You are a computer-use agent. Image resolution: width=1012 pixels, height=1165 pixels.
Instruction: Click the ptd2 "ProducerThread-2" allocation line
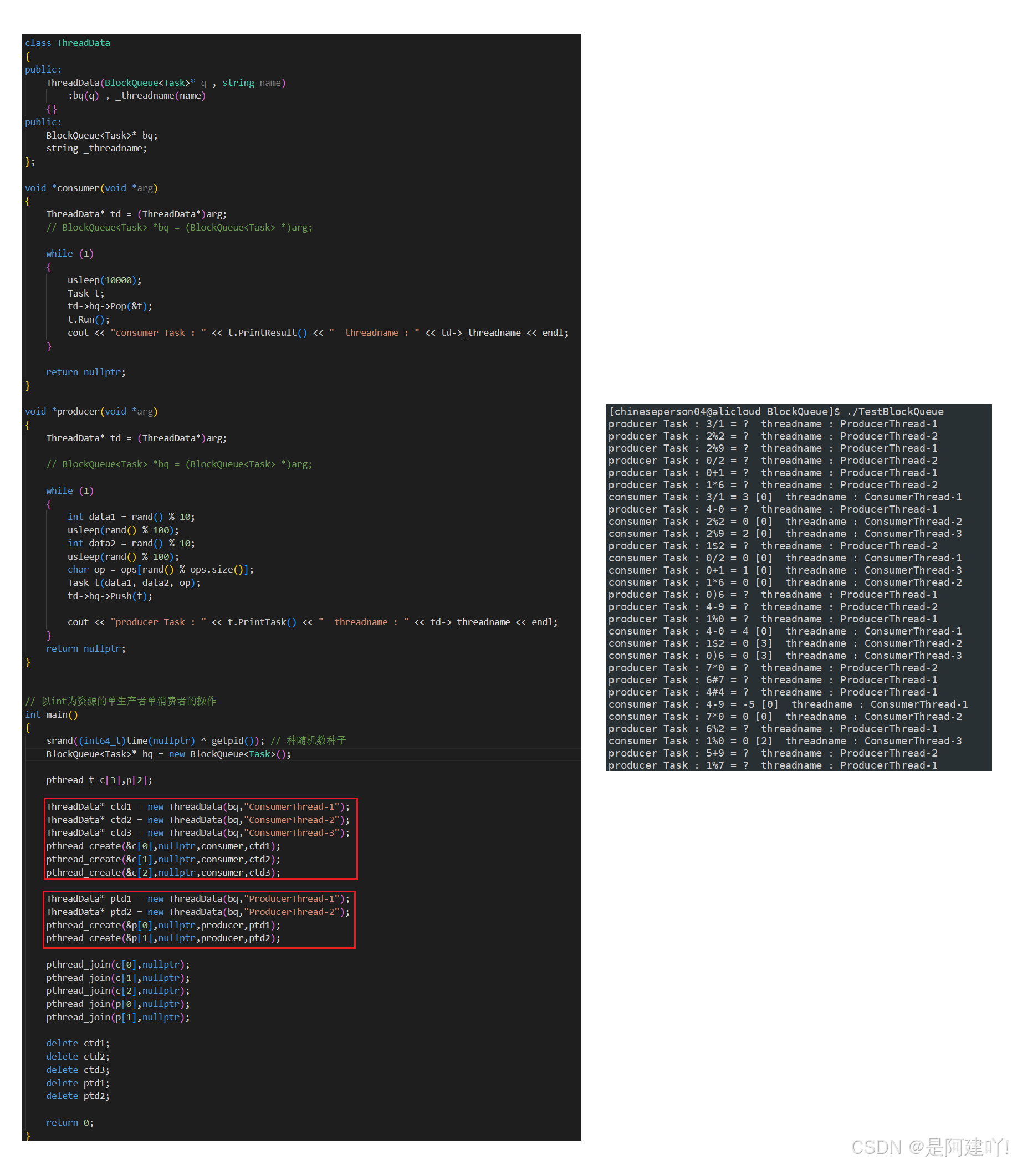(198, 913)
